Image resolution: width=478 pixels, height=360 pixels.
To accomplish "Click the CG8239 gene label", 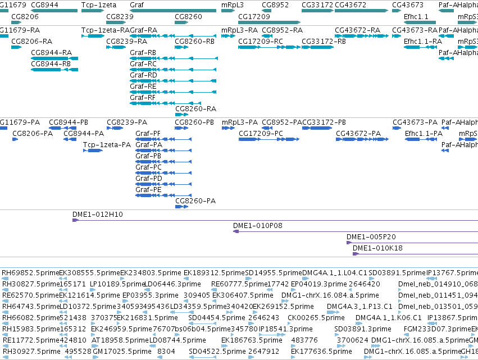I will coord(120,17).
